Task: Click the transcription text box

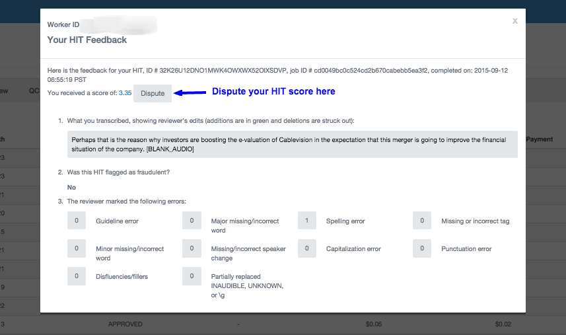Action: pos(293,145)
